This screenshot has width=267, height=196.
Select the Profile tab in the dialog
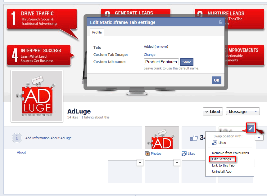click(x=97, y=32)
